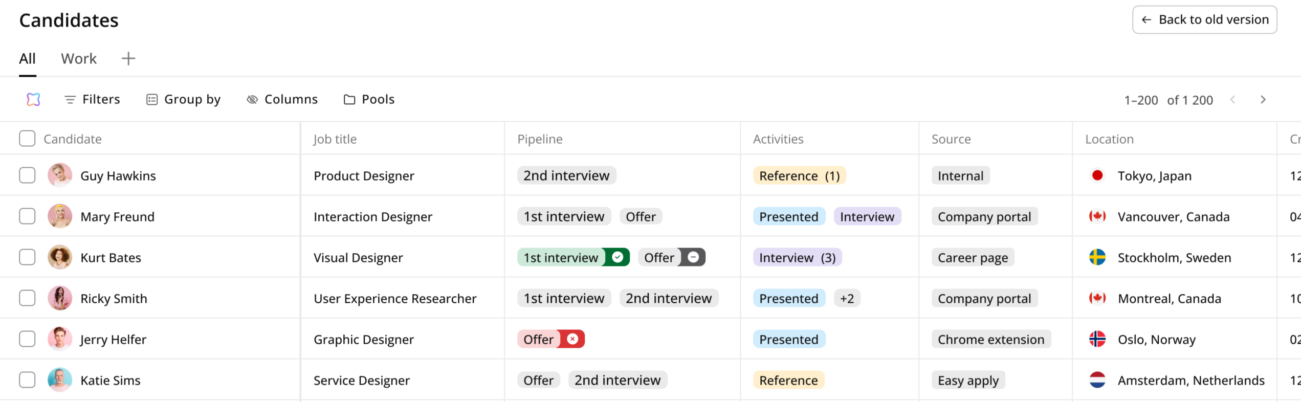
Task: Click the yellow Reference (1) activity tag
Action: click(x=799, y=175)
